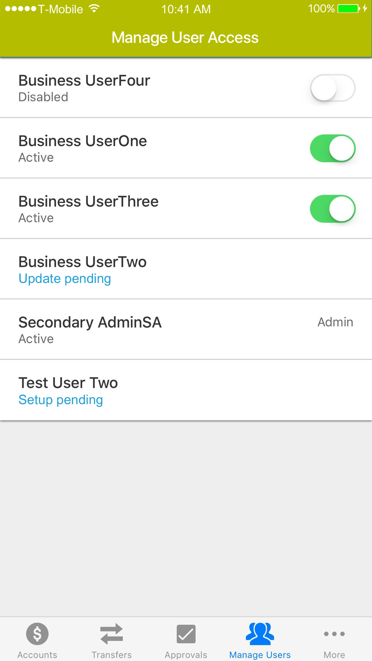The width and height of the screenshot is (372, 661).
Task: Select the Manage Users people icon
Action: coord(260,634)
